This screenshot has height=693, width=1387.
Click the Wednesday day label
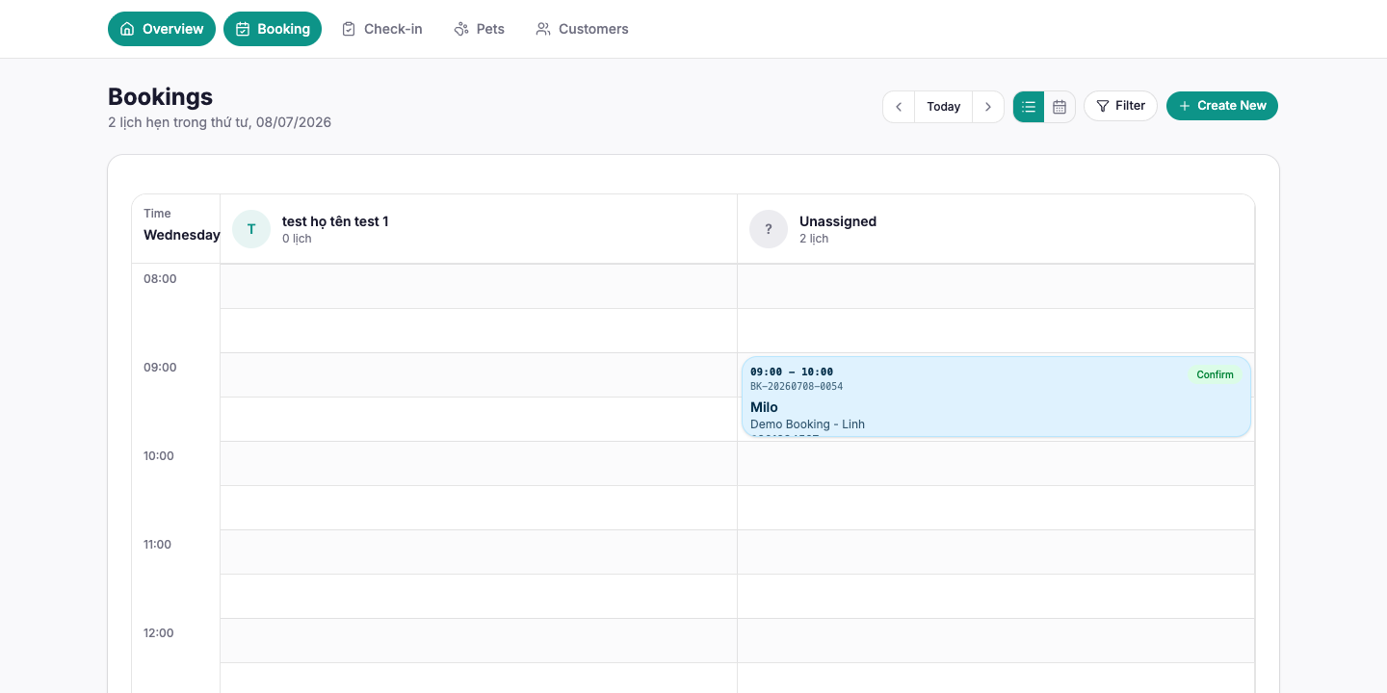tap(182, 235)
